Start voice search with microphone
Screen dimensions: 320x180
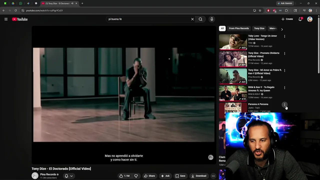(x=212, y=19)
